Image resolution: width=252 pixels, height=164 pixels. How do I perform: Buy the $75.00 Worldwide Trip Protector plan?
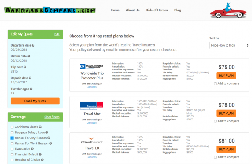[x=226, y=75]
